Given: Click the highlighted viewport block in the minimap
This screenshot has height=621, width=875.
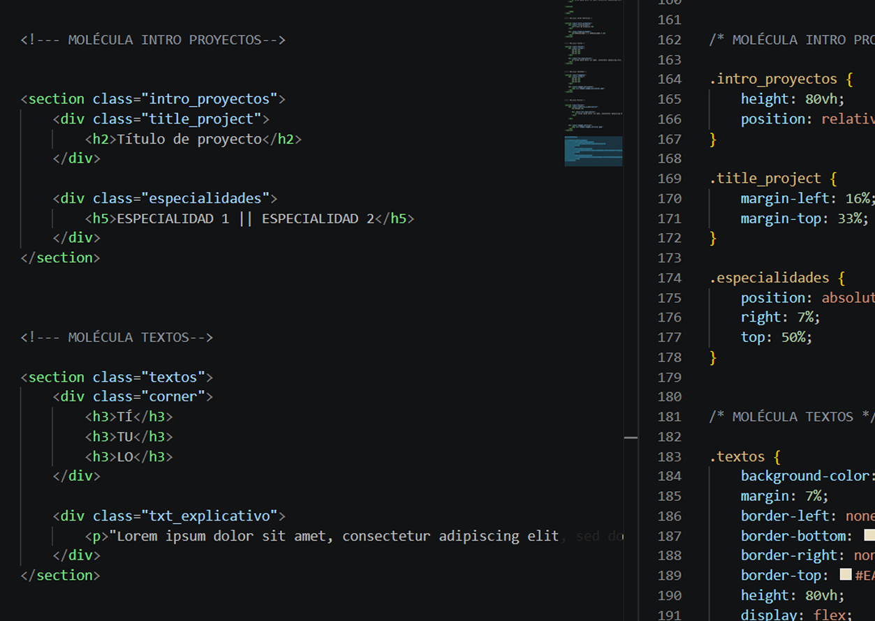Looking at the screenshot, I should point(593,151).
